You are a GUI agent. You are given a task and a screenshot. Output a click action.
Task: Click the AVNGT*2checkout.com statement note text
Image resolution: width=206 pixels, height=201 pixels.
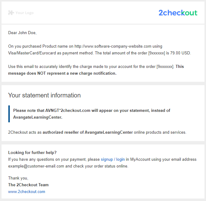tap(92, 114)
